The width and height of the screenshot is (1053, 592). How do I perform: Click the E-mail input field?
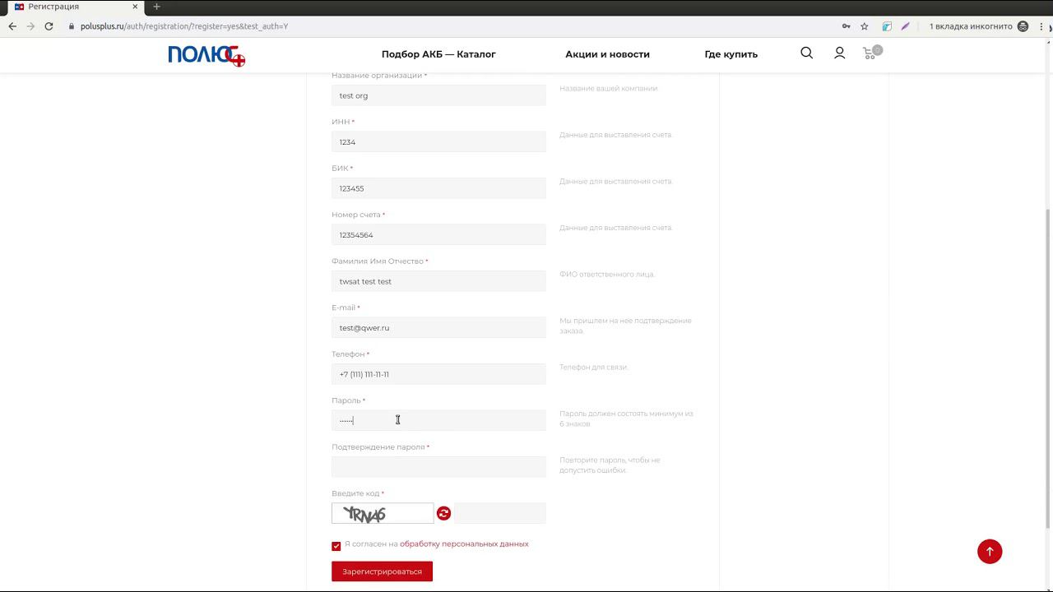tap(438, 327)
